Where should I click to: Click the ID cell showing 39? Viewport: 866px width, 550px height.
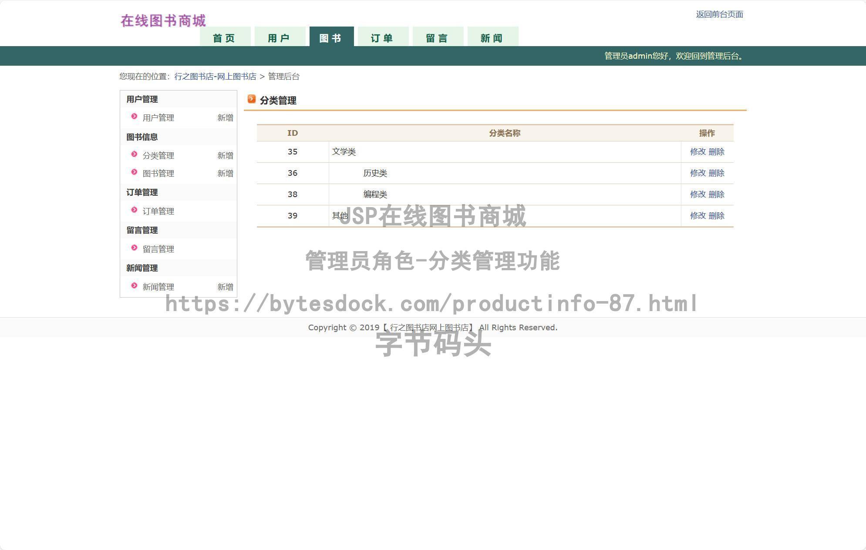[293, 216]
